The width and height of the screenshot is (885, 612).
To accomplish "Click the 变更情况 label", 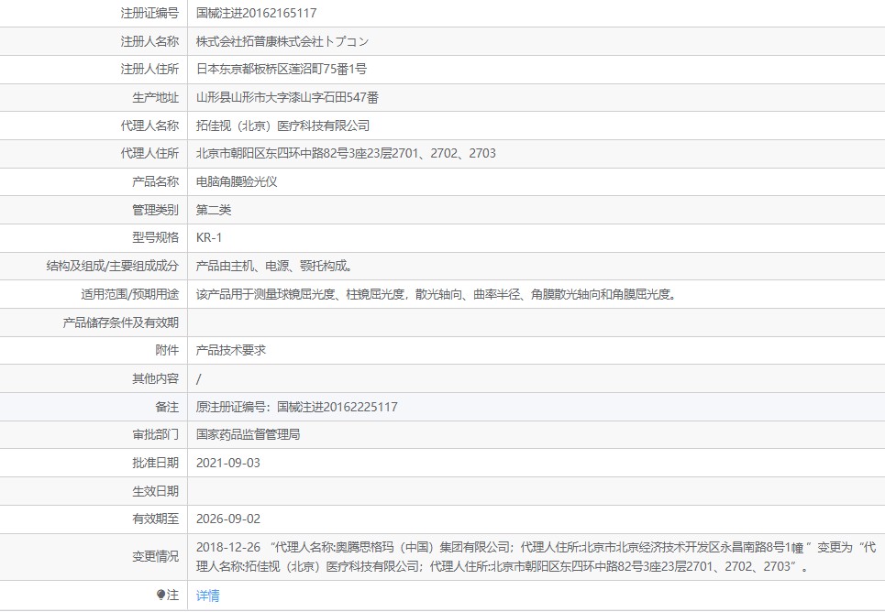I will 155,557.
